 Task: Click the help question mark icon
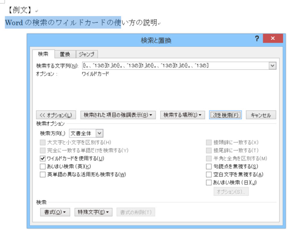(257, 39)
